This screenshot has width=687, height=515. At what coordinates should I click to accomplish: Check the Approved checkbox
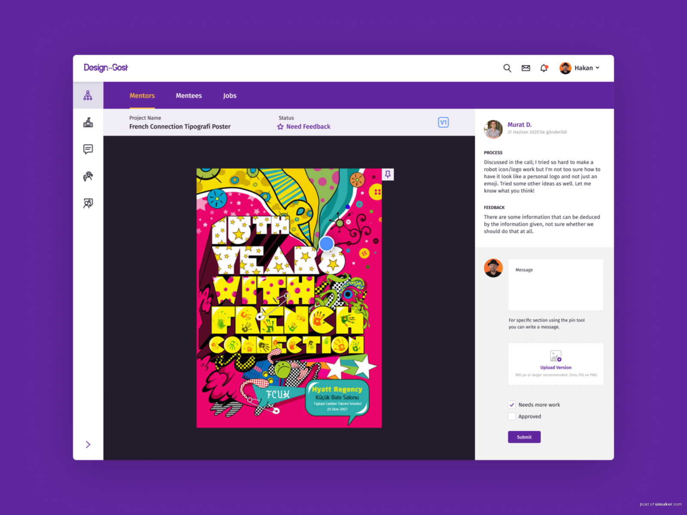[x=512, y=416]
